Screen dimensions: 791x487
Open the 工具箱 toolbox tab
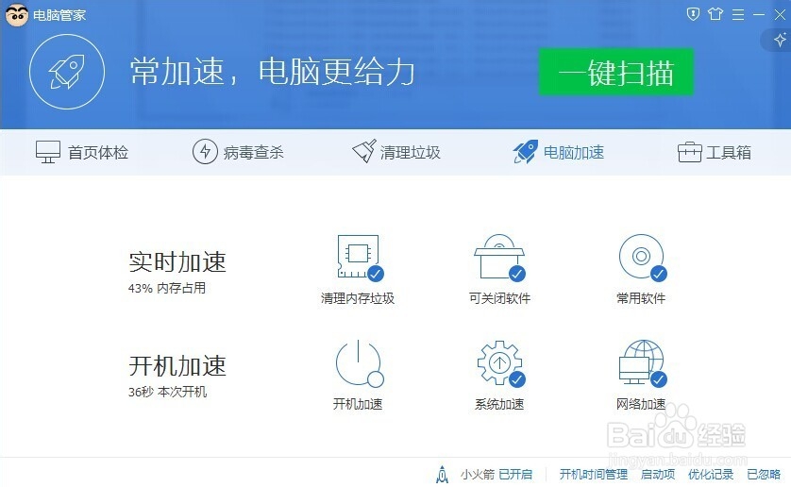coord(715,152)
